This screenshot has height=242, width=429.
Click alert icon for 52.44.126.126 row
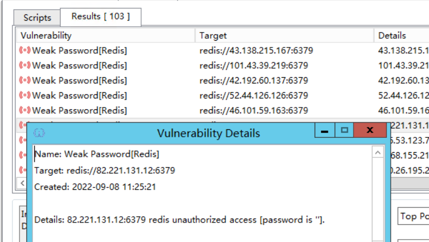(25, 96)
